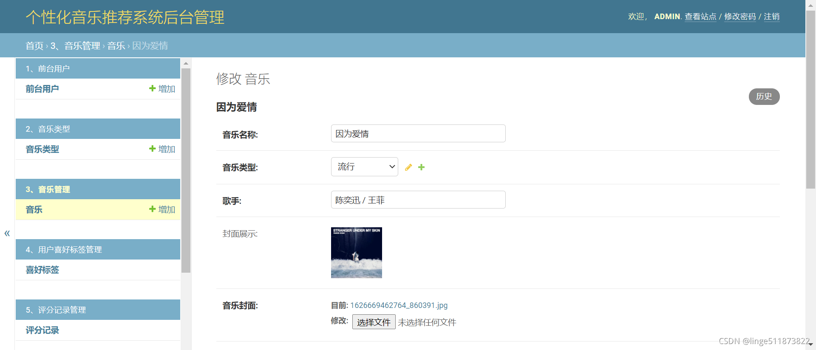816x350 pixels.
Task: Click the sidebar vertical scrollbar thumb
Action: pyautogui.click(x=186, y=170)
